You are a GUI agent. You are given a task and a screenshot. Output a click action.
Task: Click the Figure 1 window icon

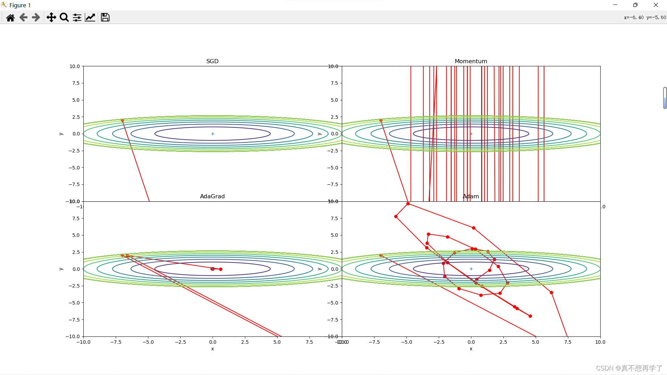[x=4, y=5]
